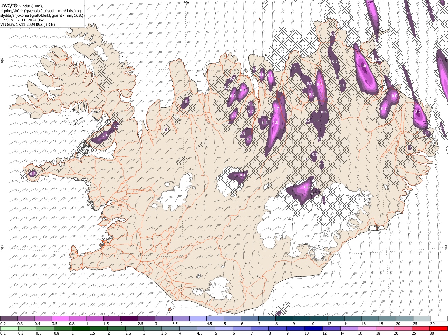Click the red swatch ending the lower legend row
The image size is (448, 336).
(x=439, y=328)
